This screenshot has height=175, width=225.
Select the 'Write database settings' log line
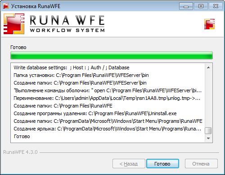[72, 67]
